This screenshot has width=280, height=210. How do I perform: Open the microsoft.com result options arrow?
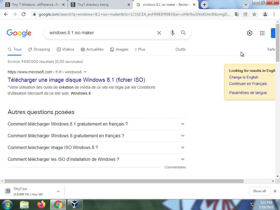(x=85, y=72)
